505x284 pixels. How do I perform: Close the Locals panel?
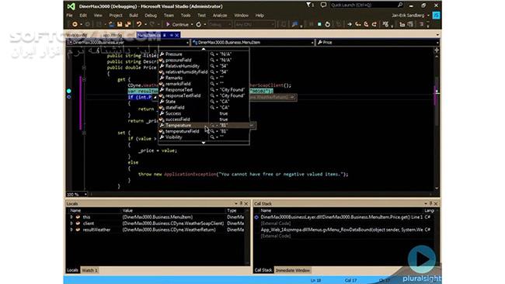[x=246, y=203]
